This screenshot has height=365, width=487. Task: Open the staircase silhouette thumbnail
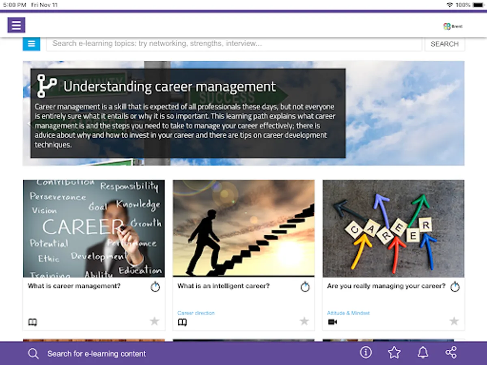[243, 228]
